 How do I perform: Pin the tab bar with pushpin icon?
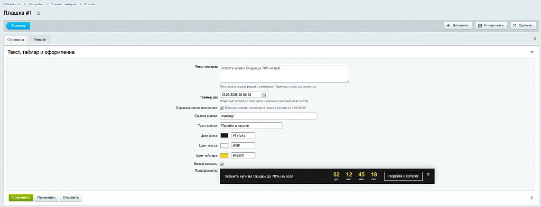point(535,39)
